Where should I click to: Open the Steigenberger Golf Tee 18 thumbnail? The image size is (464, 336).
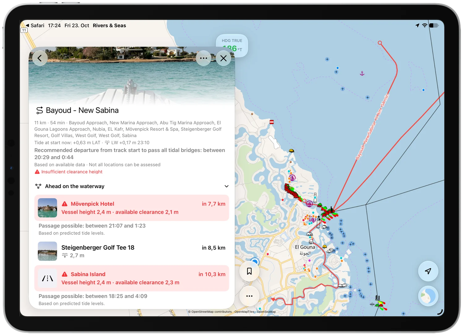[47, 251]
